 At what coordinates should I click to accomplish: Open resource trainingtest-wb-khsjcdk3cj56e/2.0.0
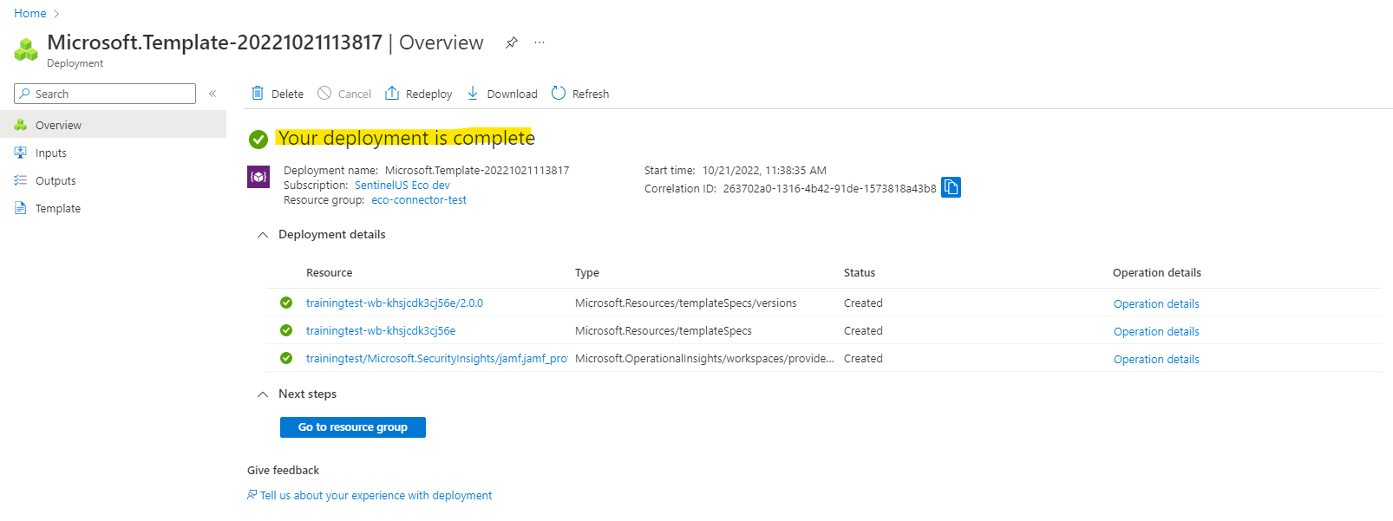point(395,303)
